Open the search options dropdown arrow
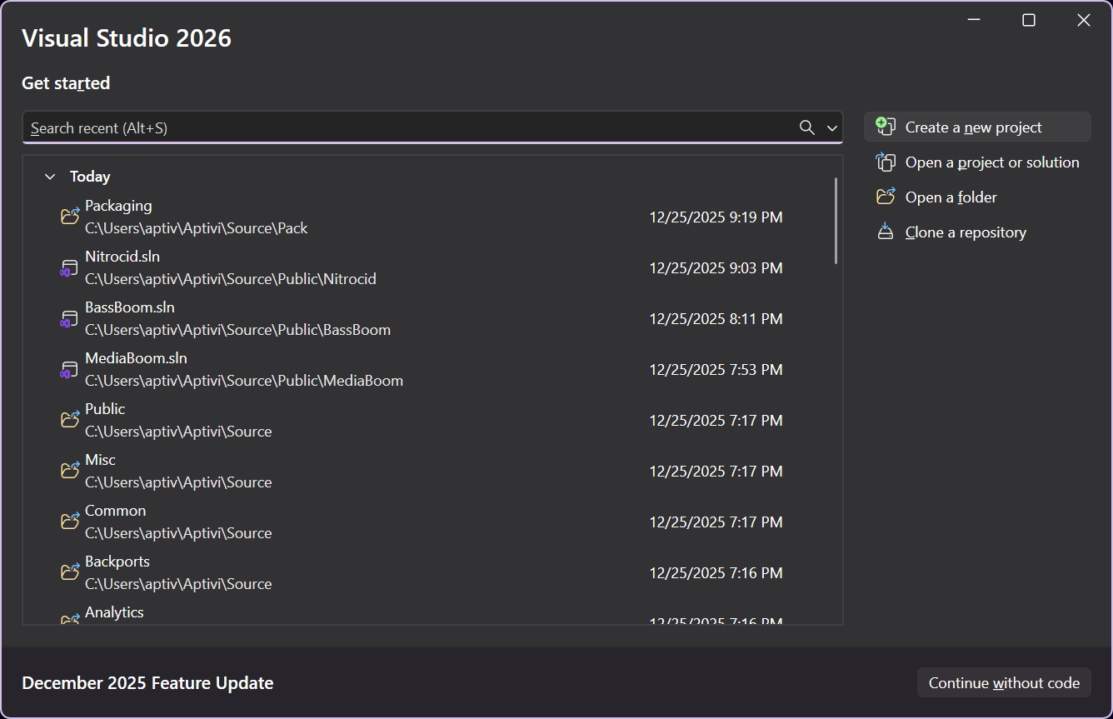Screen dimensions: 1113x719 [831, 128]
